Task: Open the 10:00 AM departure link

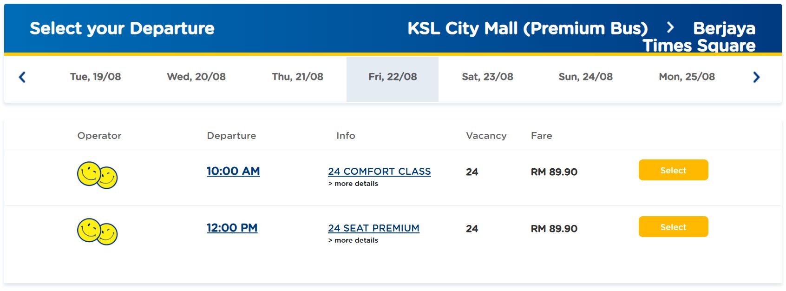Action: click(233, 171)
